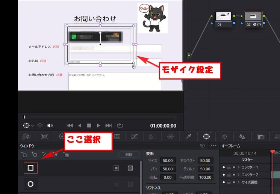The height and width of the screenshot is (194, 280).
Task: Open the viewer overlay mode dropdown
Action: (x=28, y=125)
